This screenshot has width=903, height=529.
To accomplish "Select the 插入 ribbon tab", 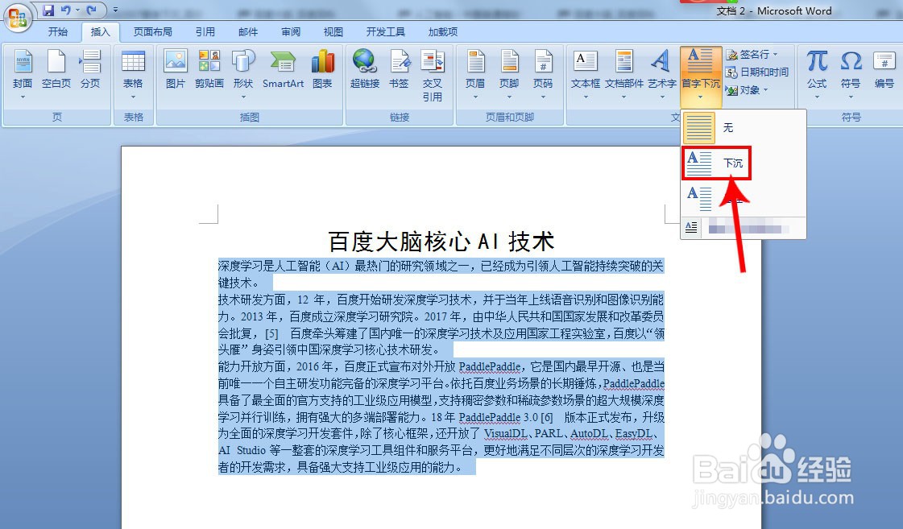I will tap(100, 31).
